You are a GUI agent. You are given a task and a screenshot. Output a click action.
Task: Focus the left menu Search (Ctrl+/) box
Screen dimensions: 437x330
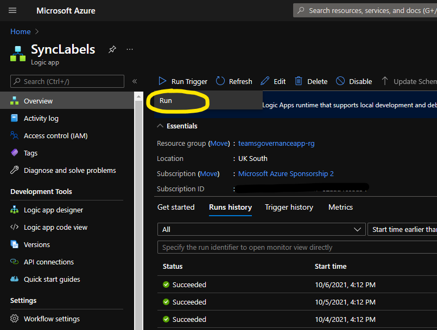point(67,81)
